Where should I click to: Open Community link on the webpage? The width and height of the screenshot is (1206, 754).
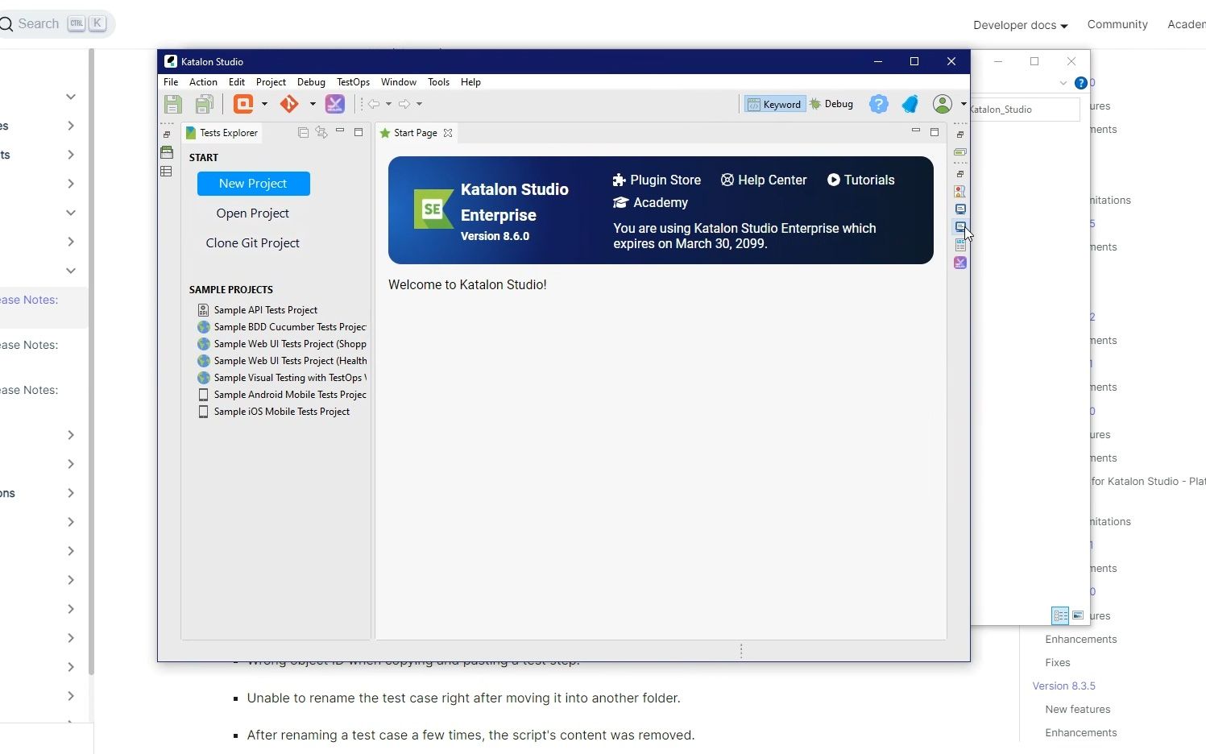(x=1117, y=24)
